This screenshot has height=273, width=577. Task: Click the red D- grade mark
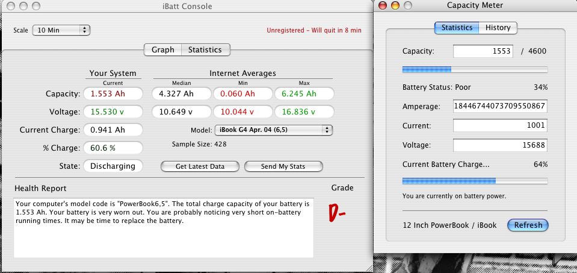pos(337,214)
